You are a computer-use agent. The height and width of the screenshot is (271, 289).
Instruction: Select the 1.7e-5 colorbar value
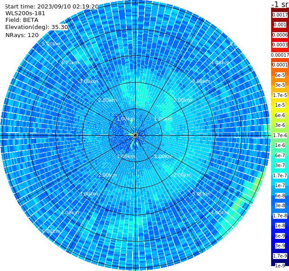(x=280, y=95)
